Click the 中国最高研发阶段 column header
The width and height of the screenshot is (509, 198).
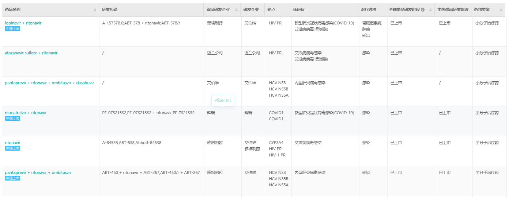453,10
